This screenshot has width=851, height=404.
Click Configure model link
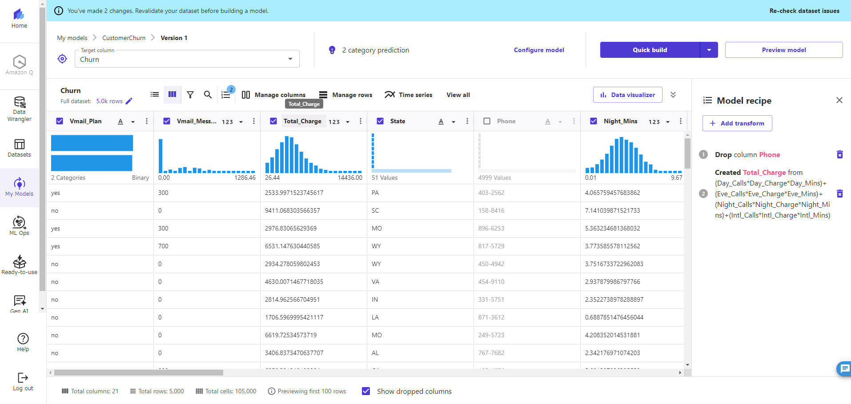tap(539, 50)
